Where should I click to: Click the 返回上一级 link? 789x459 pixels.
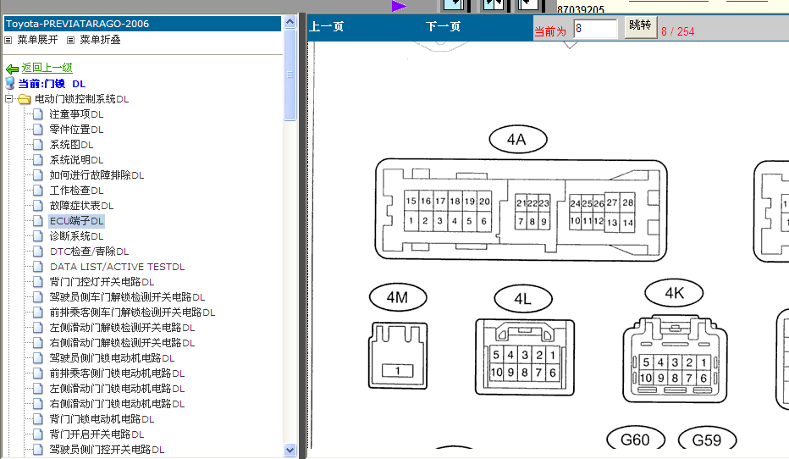(x=47, y=68)
